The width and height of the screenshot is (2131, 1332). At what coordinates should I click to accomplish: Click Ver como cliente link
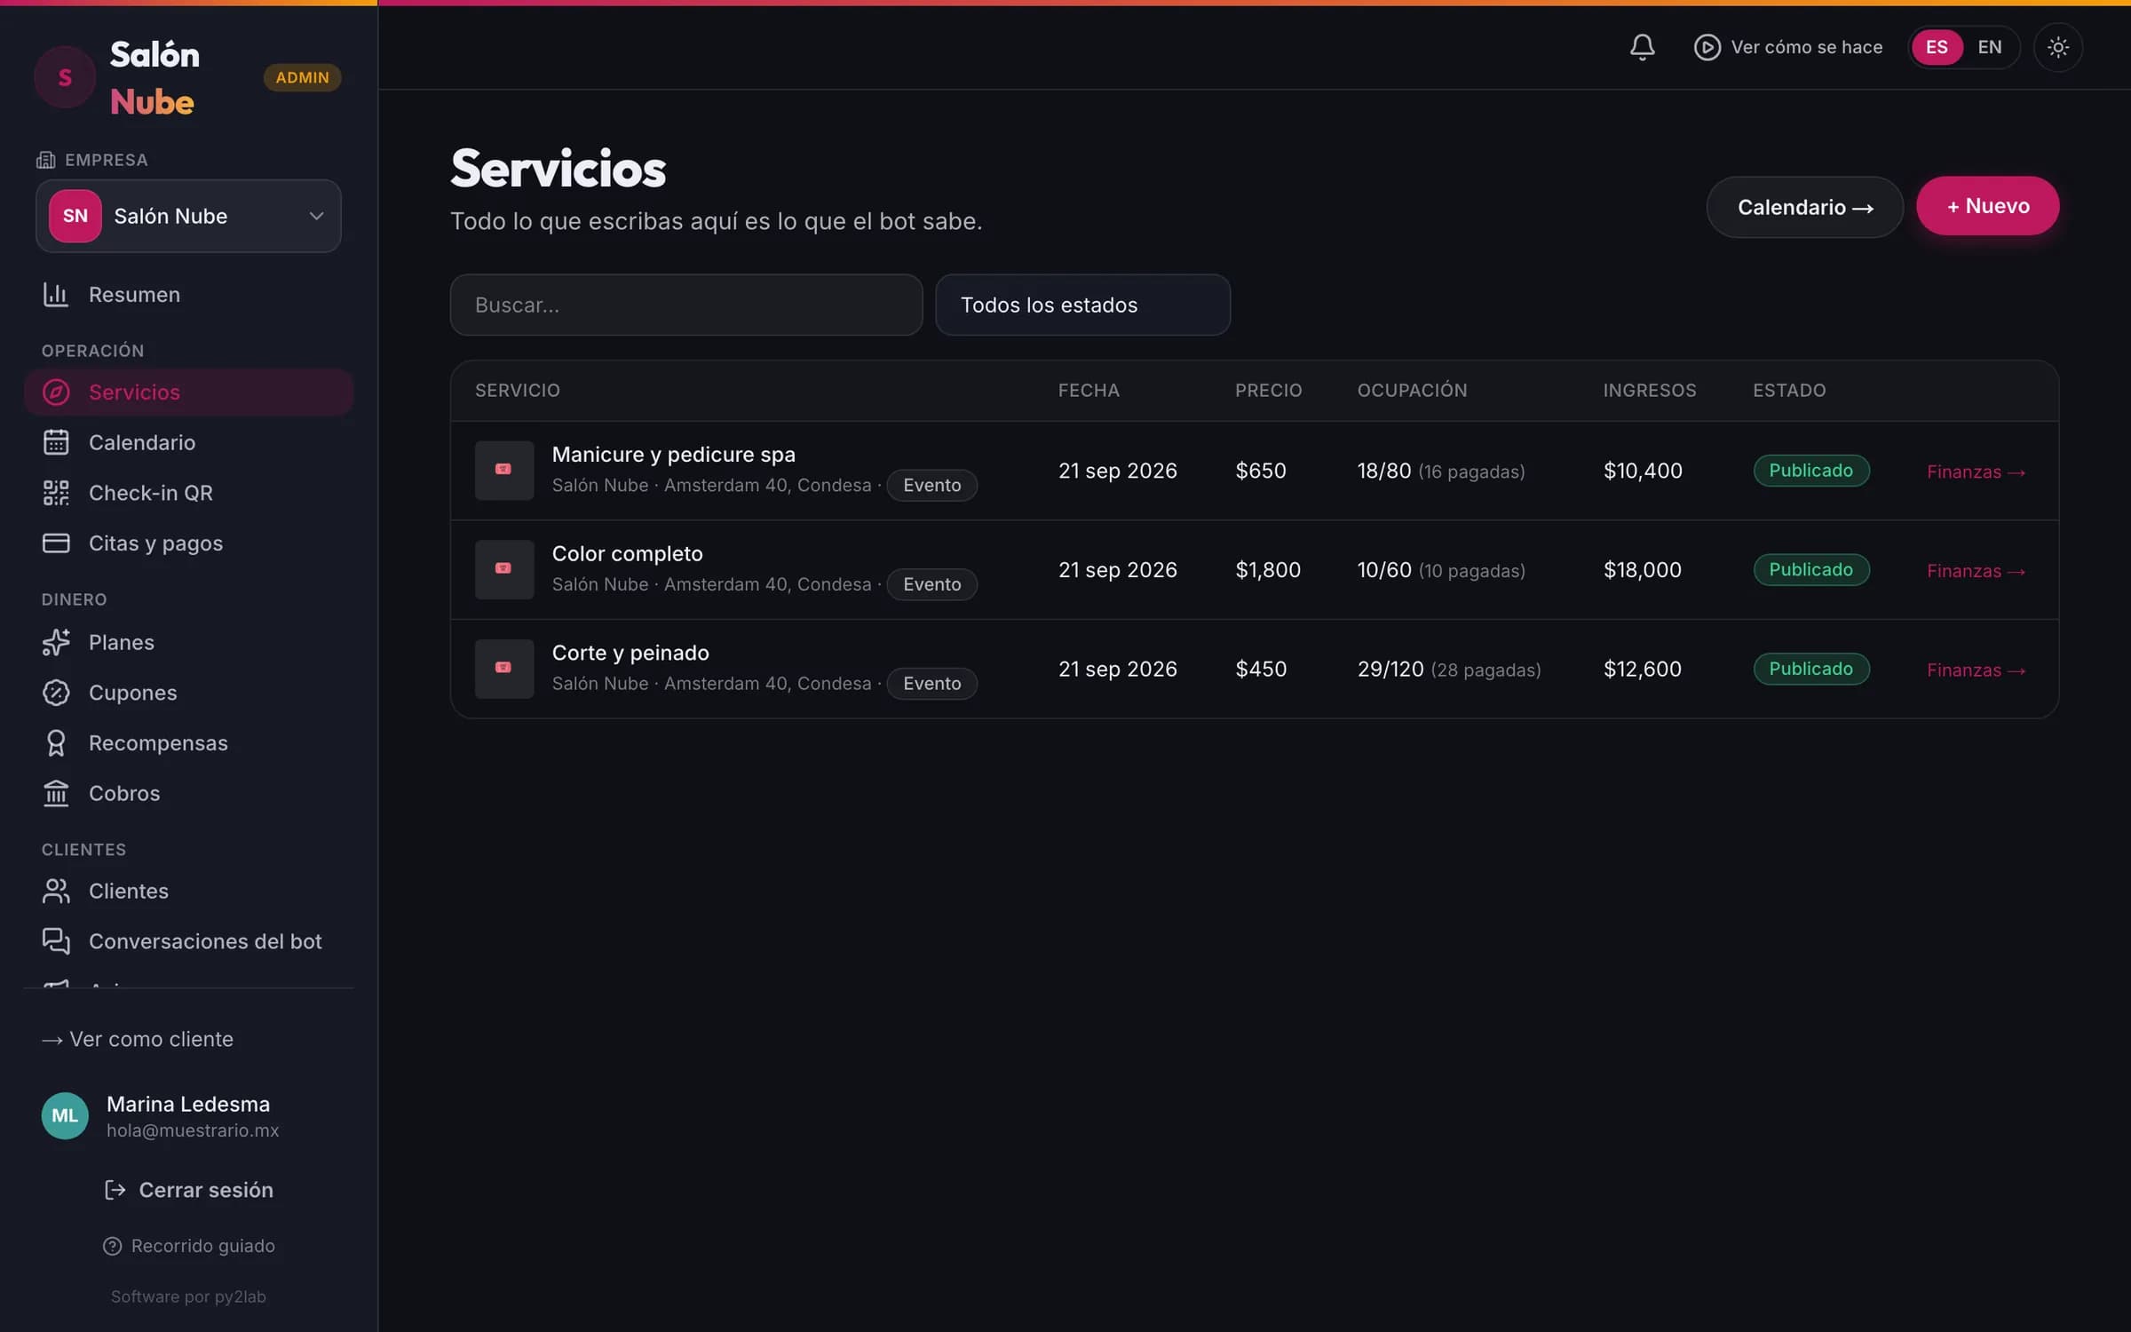pos(138,1039)
